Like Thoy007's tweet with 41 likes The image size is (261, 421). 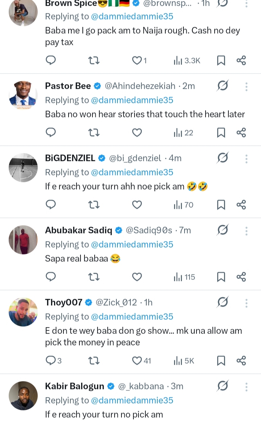click(x=137, y=361)
